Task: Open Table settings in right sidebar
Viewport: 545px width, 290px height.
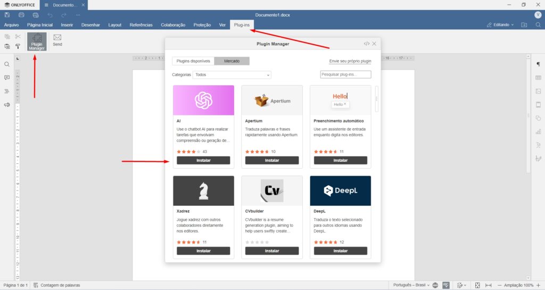Action: (538, 78)
